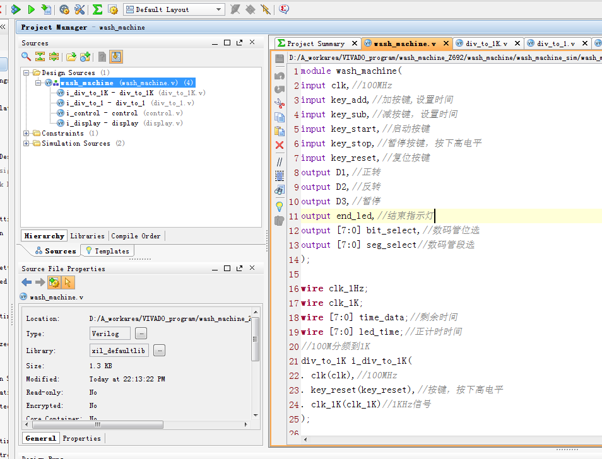Click the scissors cut icon in editor

(280, 103)
